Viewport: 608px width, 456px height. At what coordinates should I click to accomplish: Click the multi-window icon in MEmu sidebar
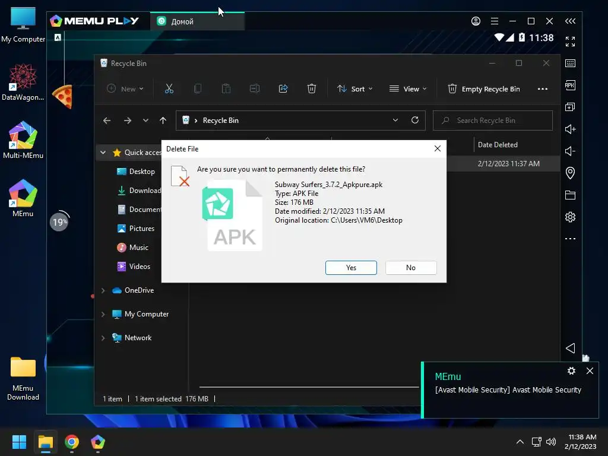(x=570, y=107)
